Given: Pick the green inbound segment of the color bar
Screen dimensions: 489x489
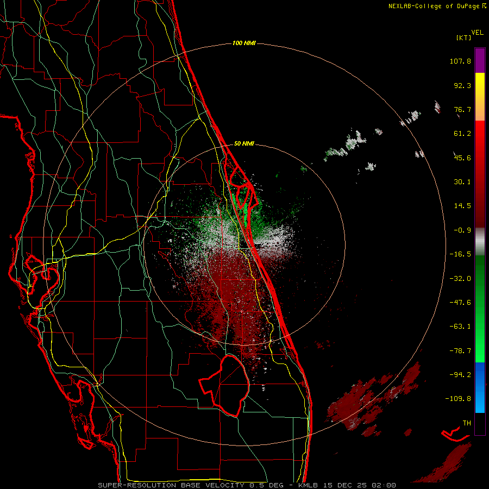Looking at the screenshot, I should [480, 309].
